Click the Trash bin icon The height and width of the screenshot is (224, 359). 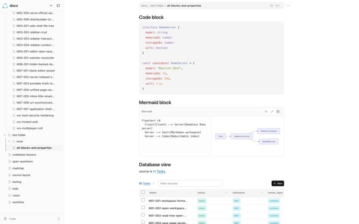[5, 219]
